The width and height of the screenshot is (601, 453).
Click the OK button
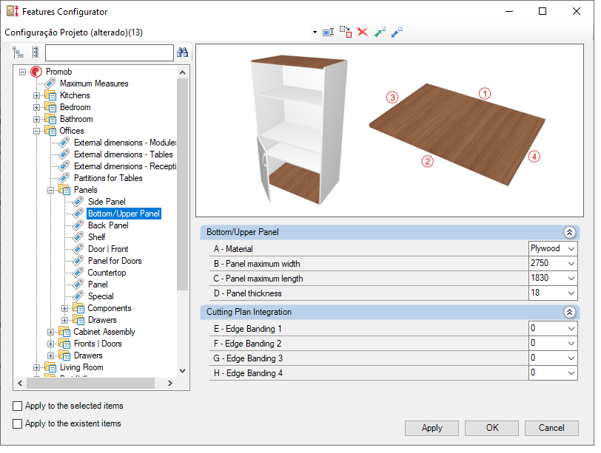pos(491,428)
